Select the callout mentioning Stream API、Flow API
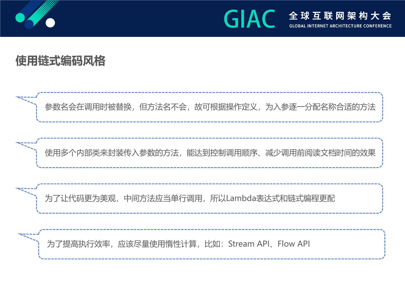 click(211, 244)
